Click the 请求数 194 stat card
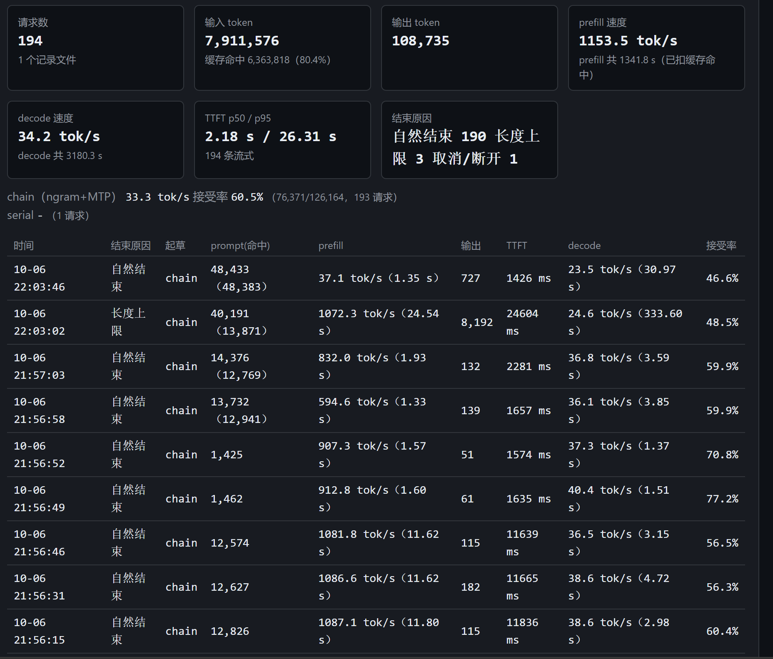This screenshot has width=773, height=659. pyautogui.click(x=95, y=48)
